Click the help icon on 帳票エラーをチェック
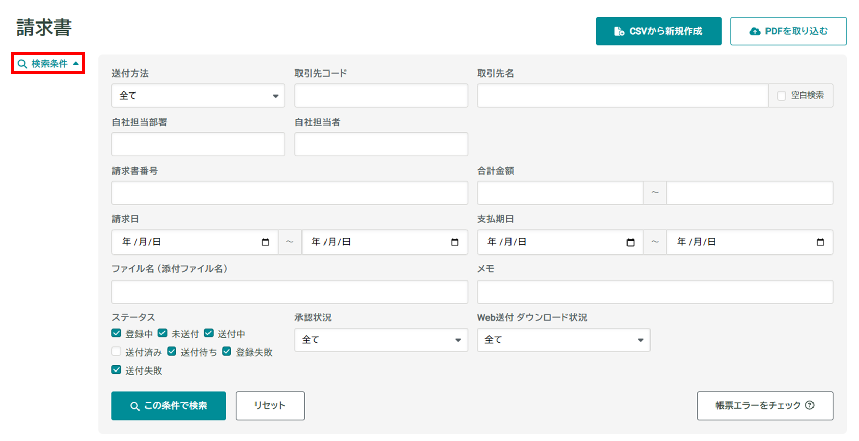859x441 pixels. (x=809, y=405)
